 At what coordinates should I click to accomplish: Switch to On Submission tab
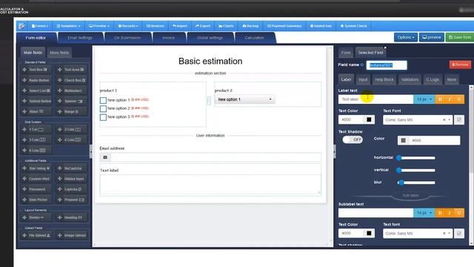click(x=127, y=38)
